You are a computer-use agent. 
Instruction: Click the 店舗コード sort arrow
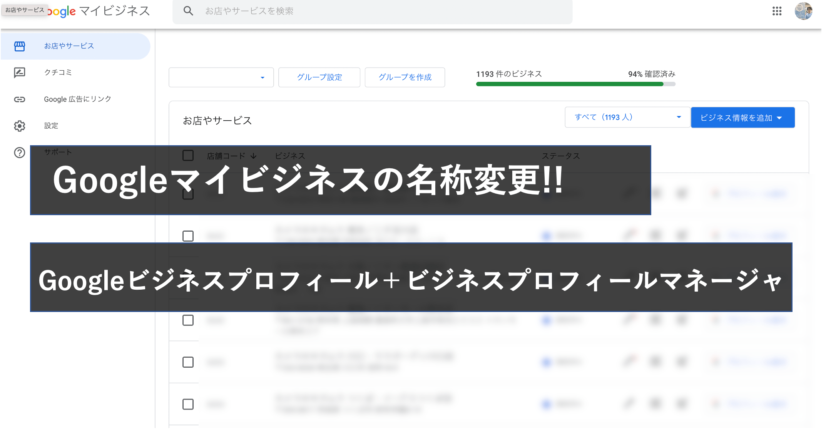pos(254,156)
